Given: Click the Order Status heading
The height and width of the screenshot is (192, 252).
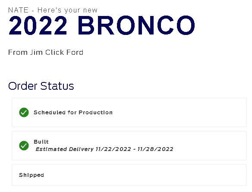Looking at the screenshot, I should [x=41, y=86].
